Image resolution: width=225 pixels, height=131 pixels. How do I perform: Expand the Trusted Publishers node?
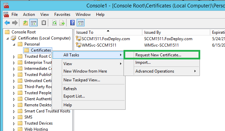(14, 75)
